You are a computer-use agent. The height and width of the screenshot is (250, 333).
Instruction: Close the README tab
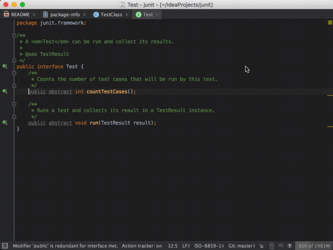tap(34, 15)
